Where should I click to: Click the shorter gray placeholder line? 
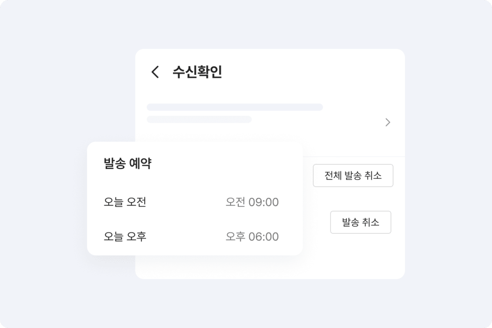(199, 120)
